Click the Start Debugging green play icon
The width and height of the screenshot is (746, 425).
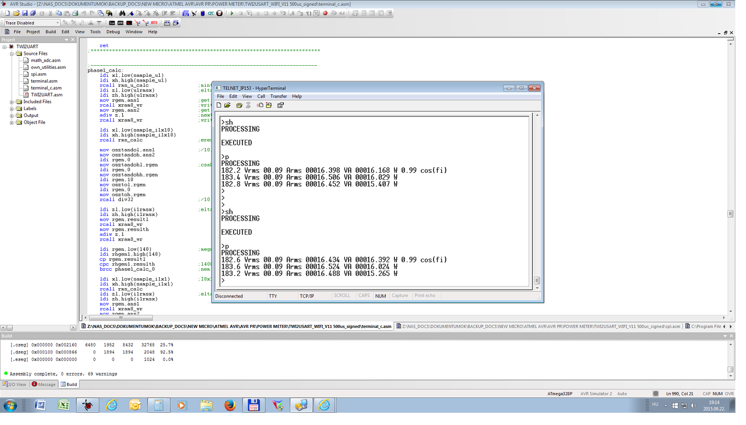click(232, 13)
